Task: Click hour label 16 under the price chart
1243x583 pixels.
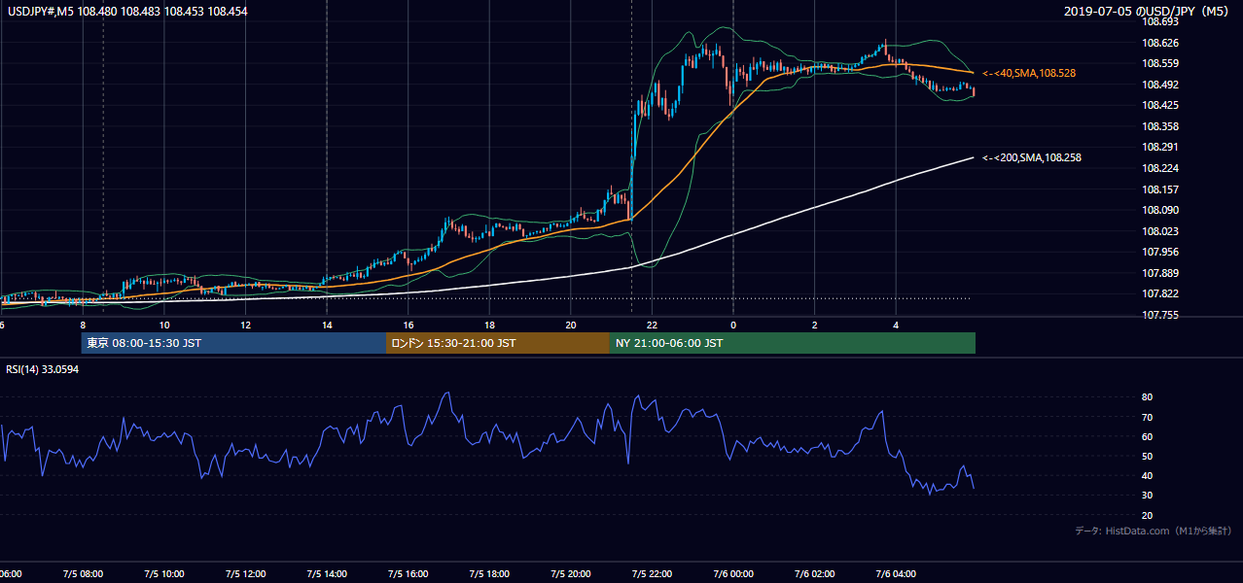Action: [408, 326]
